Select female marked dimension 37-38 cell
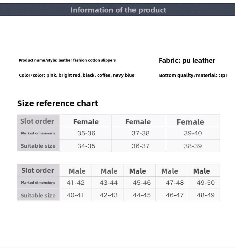This screenshot has width=235, height=248. click(x=139, y=133)
